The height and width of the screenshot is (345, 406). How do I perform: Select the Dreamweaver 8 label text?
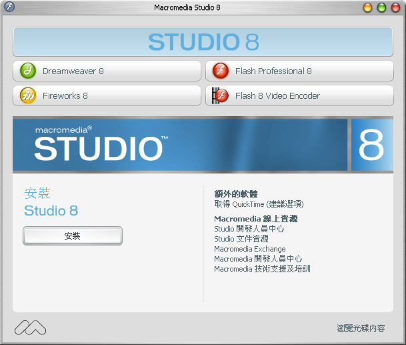pos(73,71)
